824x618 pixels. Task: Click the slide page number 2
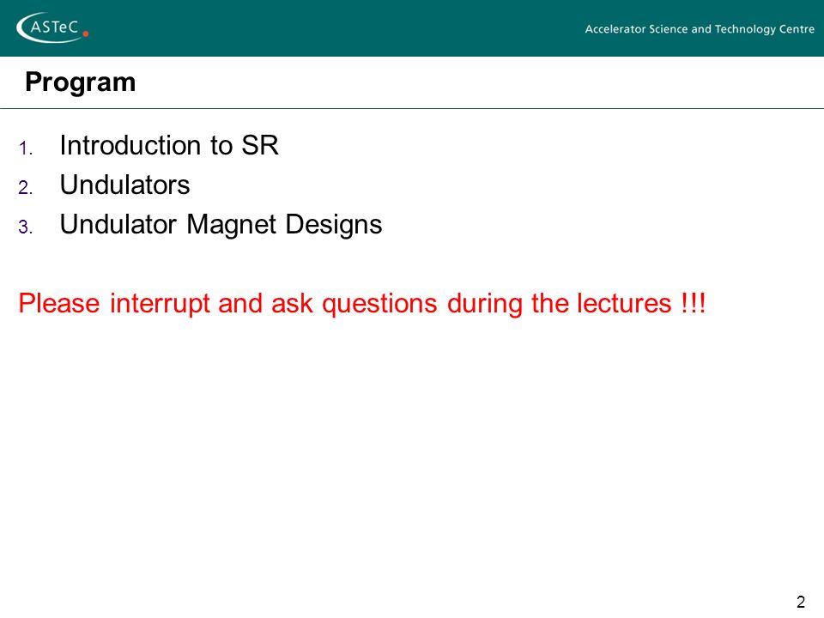point(800,602)
